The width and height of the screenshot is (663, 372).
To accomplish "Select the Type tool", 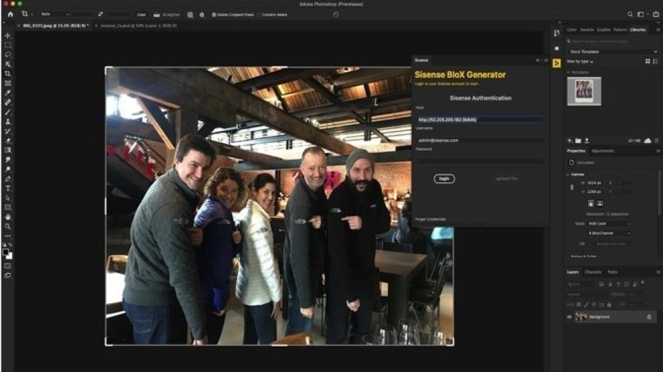I will [x=8, y=189].
